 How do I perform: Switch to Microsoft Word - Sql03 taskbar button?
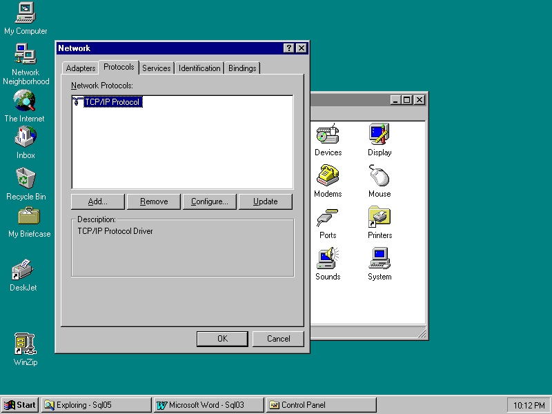pos(208,405)
